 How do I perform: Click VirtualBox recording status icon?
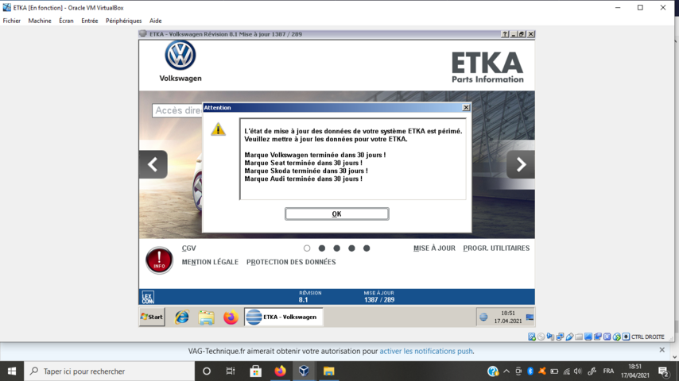pyautogui.click(x=598, y=337)
